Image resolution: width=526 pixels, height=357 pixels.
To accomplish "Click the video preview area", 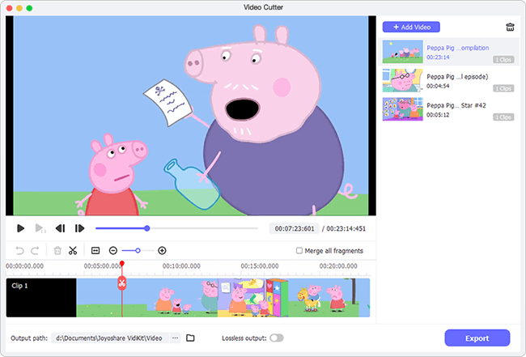I will [190, 116].
